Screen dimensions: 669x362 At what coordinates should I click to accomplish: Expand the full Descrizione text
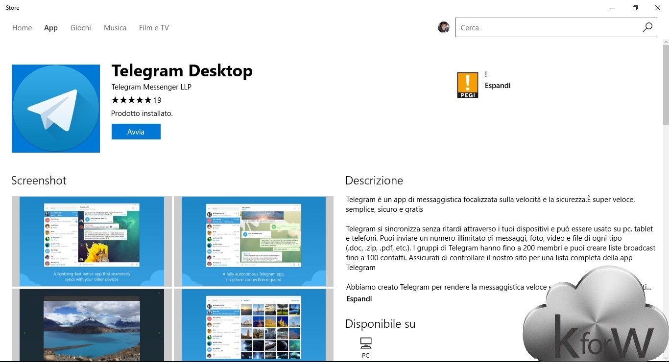click(359, 299)
